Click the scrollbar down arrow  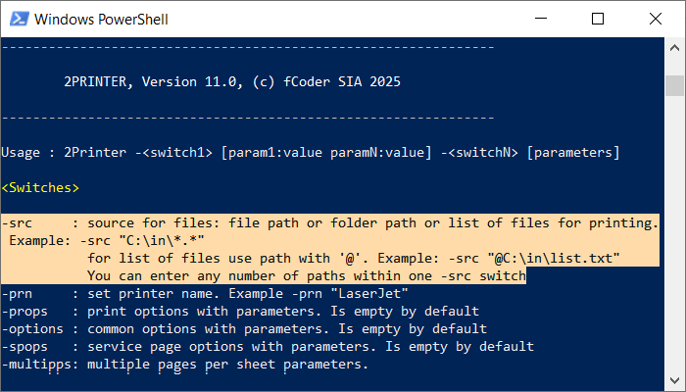[674, 380]
